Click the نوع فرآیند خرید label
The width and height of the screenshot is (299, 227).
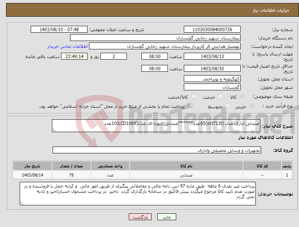(x=278, y=106)
